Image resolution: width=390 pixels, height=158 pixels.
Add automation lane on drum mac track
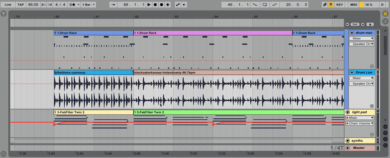[372, 66]
